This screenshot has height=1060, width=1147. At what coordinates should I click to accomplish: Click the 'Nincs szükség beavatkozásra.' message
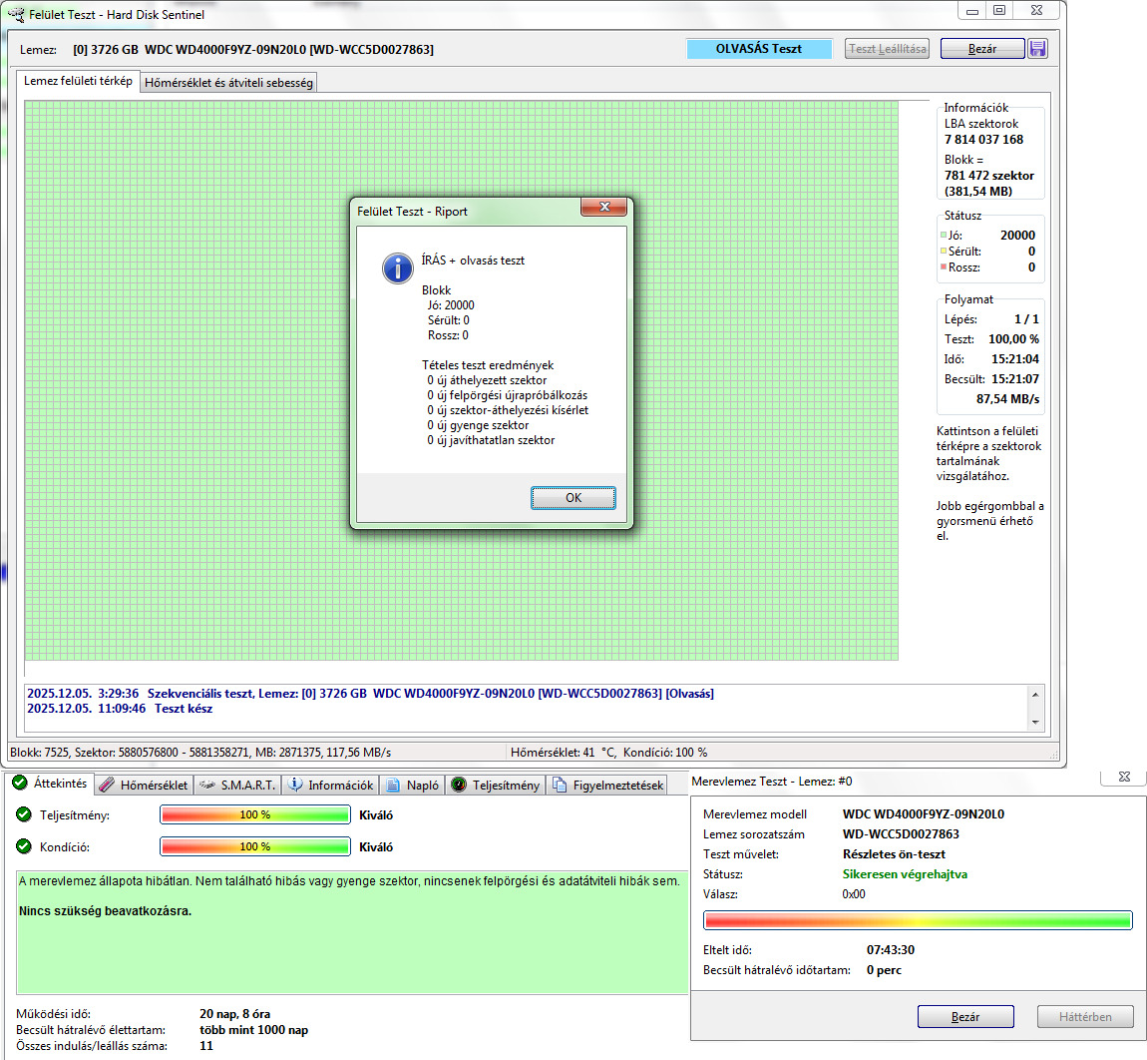click(106, 911)
